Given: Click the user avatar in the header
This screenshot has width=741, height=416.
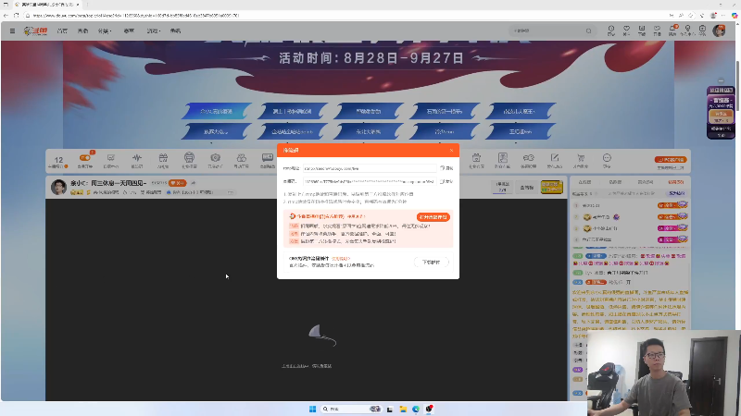Looking at the screenshot, I should (x=720, y=31).
